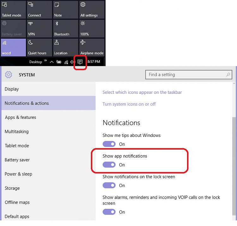Open the VPN quick action tile
This screenshot has height=226, width=237.
(x=39, y=29)
